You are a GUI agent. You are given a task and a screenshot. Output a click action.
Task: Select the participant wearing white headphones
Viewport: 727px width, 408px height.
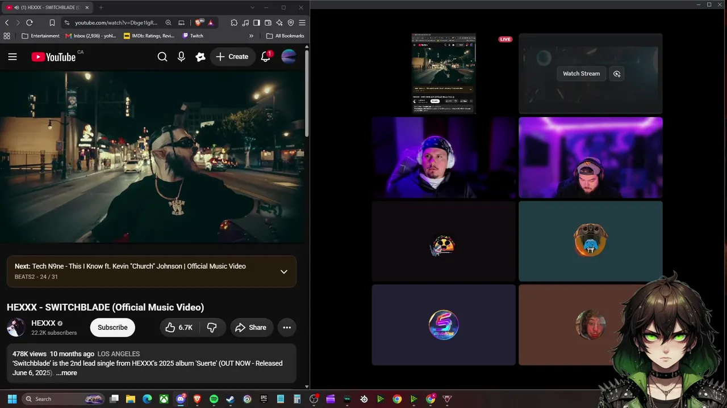click(x=444, y=158)
